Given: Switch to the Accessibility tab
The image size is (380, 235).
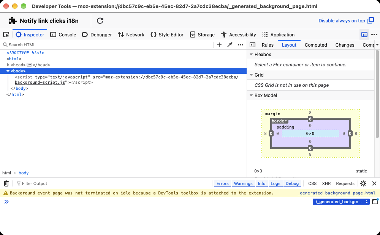Looking at the screenshot, I should coord(239,34).
